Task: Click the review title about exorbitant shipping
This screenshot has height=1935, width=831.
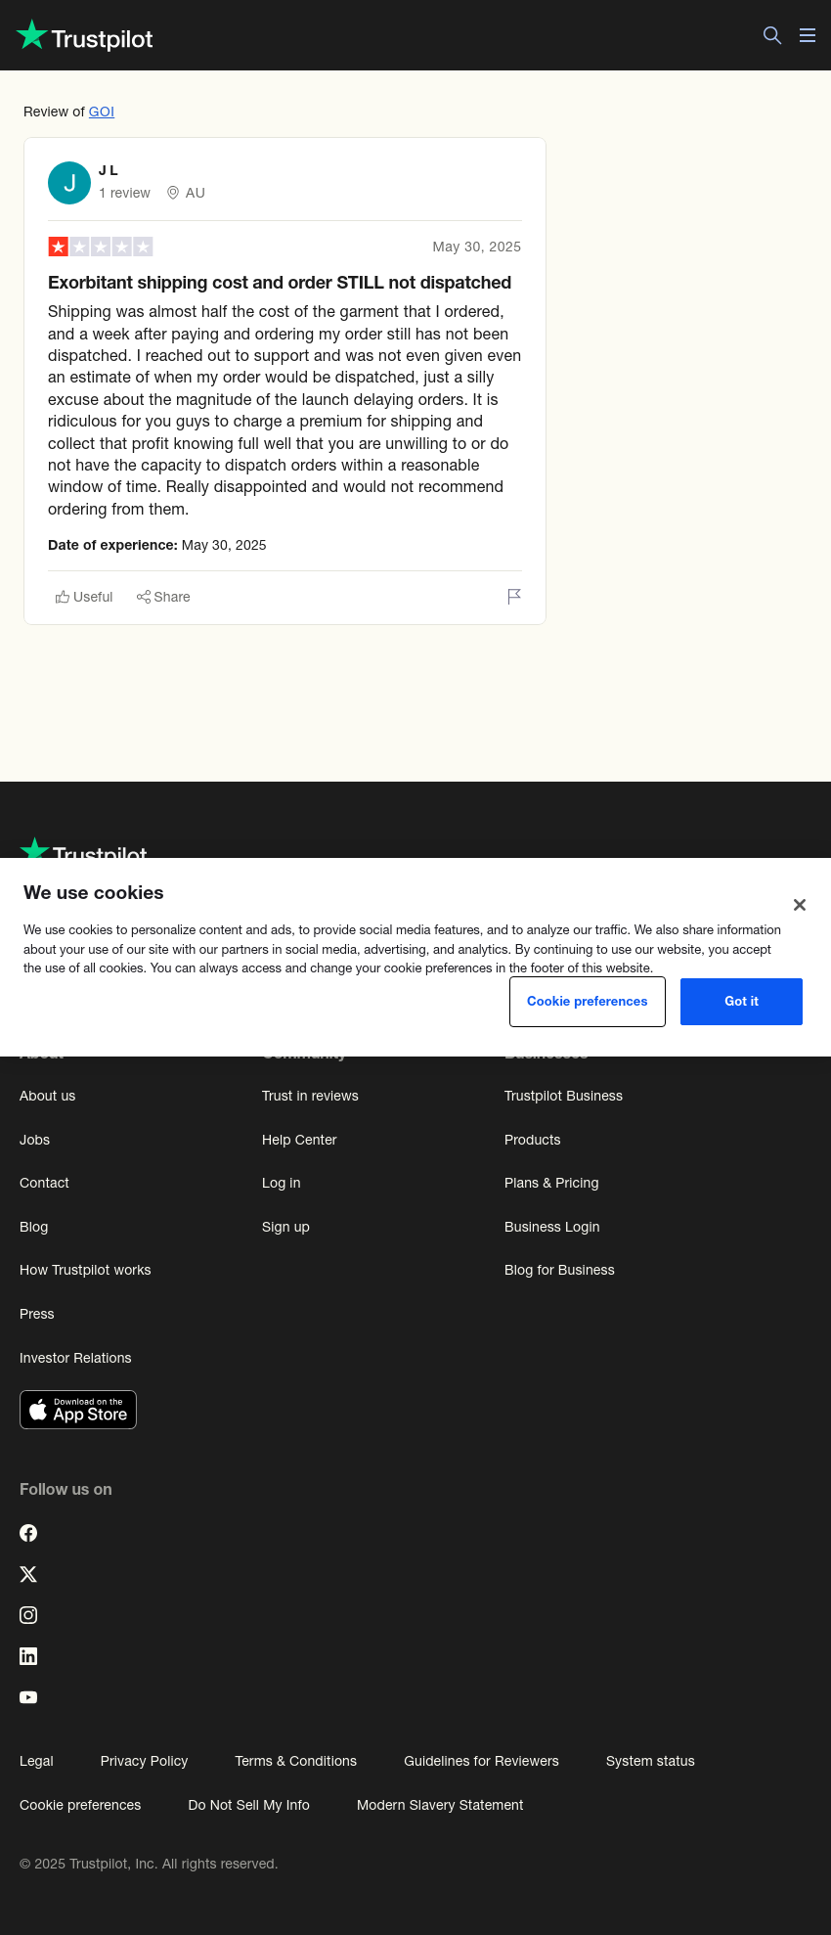Action: point(280,283)
